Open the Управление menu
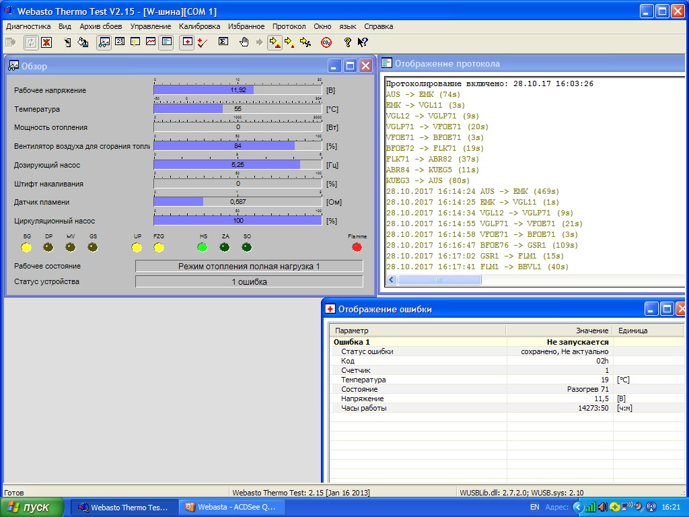Viewport: 689px width, 517px height. (151, 26)
